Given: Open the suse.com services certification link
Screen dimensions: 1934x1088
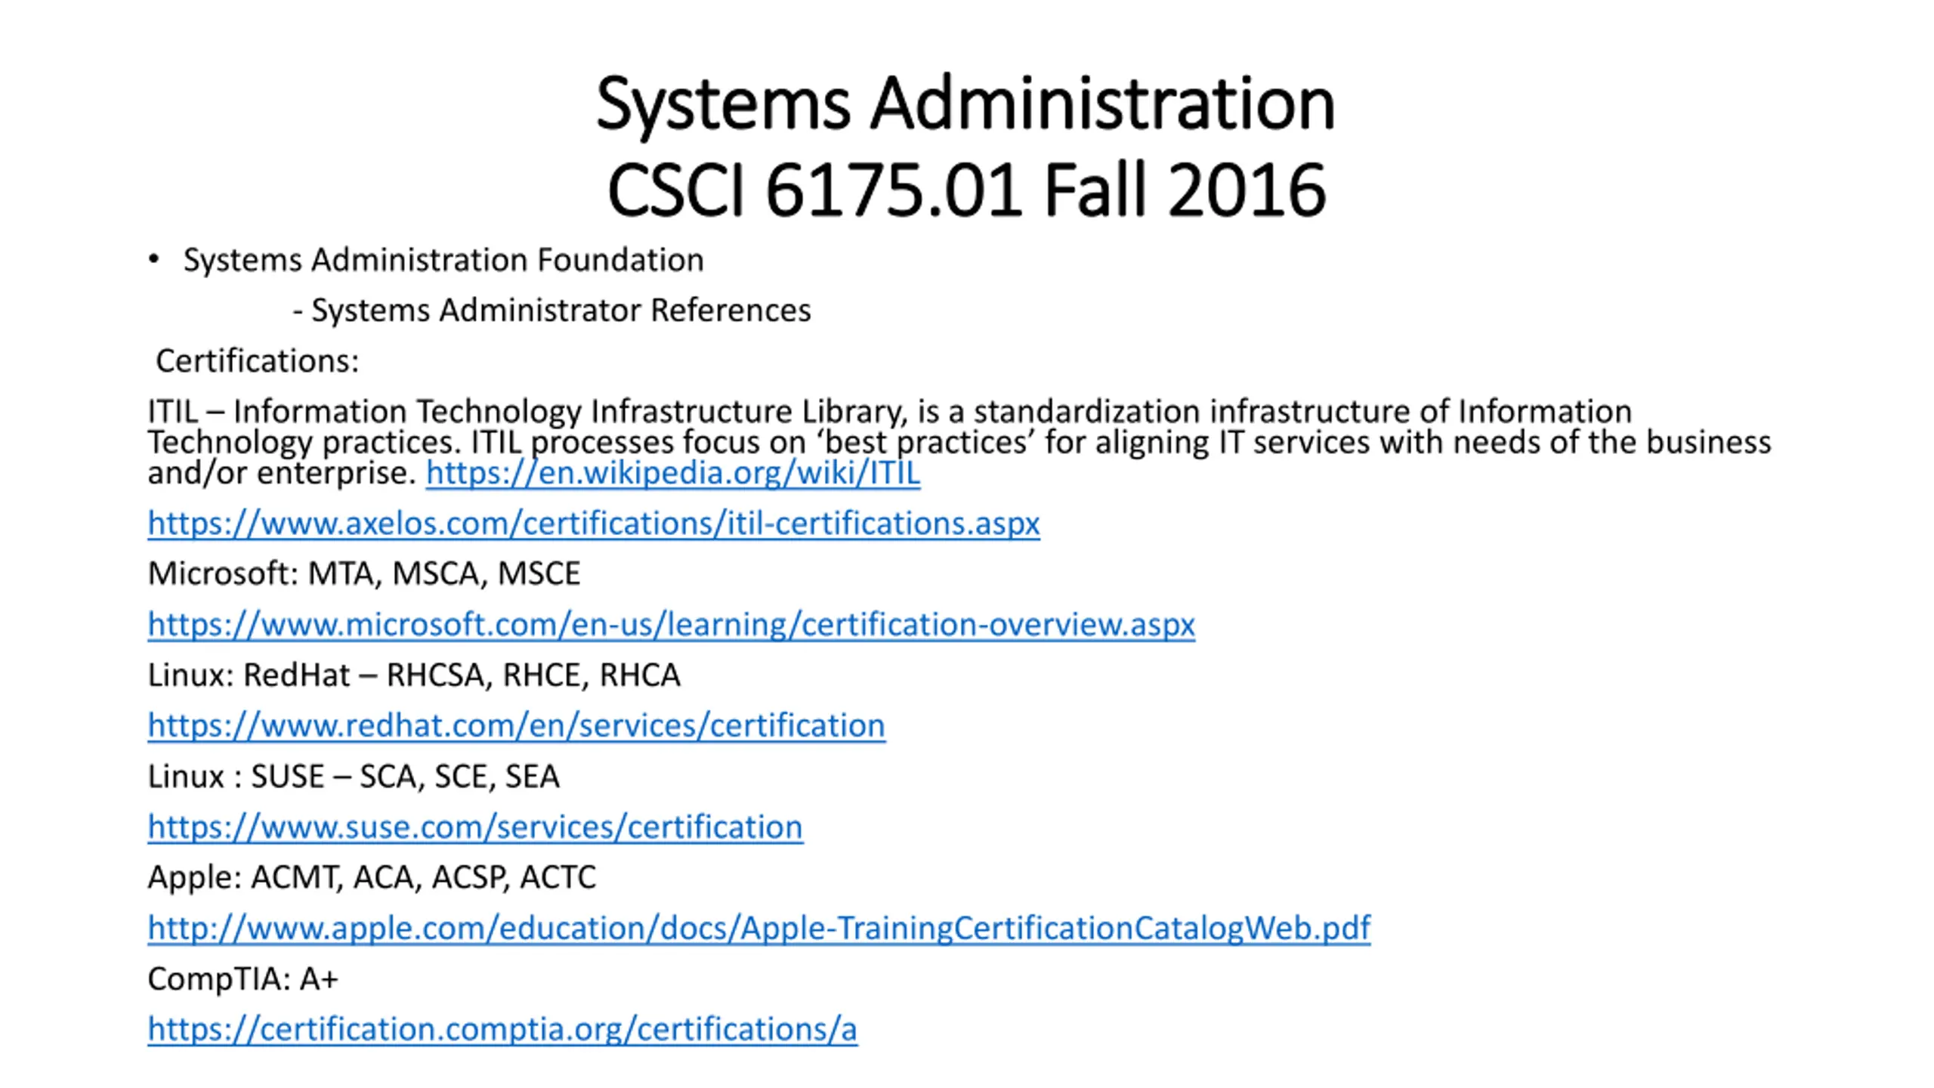Looking at the screenshot, I should point(475,827).
